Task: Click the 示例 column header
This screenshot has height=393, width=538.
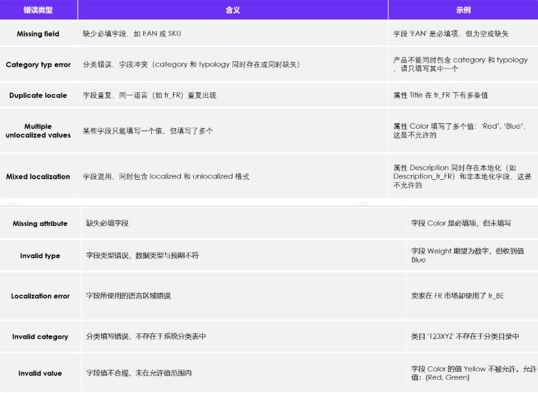Action: click(463, 10)
